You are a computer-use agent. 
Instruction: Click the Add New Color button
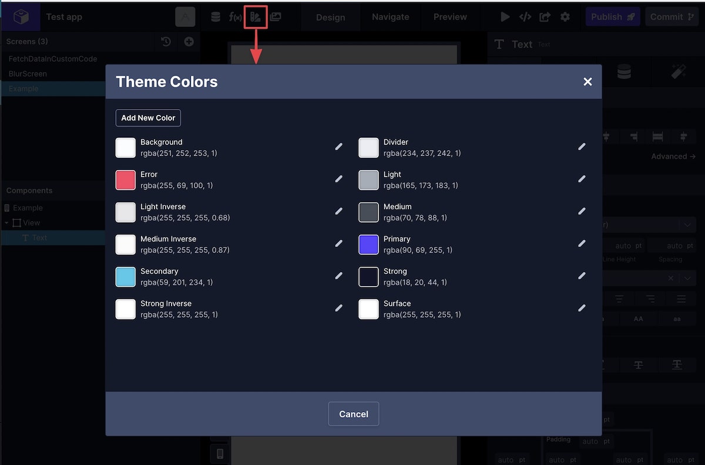pos(148,118)
